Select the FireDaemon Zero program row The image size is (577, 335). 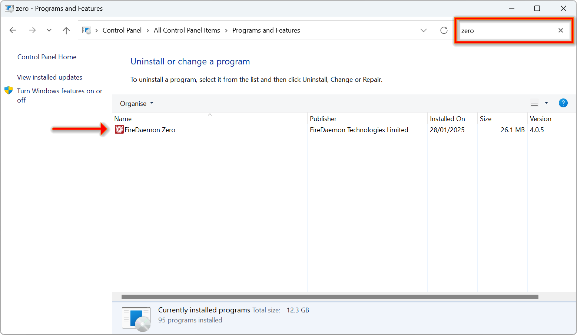coord(344,130)
